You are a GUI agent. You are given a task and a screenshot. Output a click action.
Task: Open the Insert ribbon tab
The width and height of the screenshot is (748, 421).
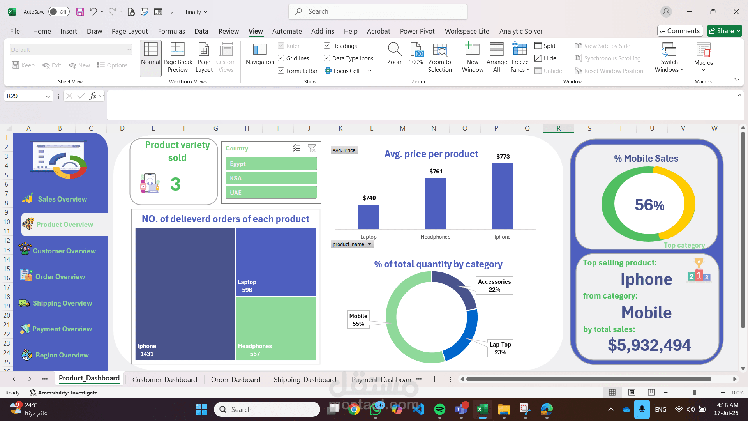click(x=69, y=31)
